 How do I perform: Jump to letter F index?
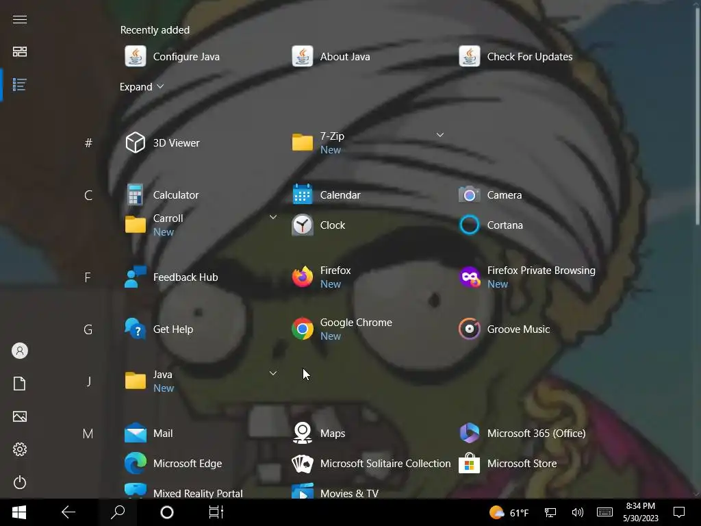(x=88, y=278)
